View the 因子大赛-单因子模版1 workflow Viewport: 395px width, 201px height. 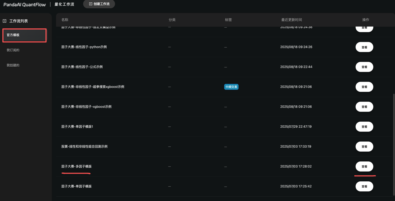click(x=364, y=127)
